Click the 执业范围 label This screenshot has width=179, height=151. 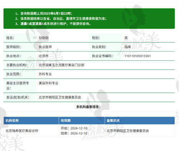(13, 74)
